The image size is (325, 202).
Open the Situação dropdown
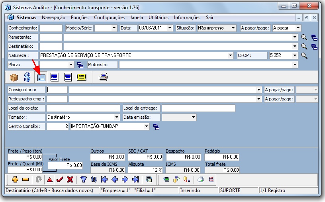coord(233,28)
